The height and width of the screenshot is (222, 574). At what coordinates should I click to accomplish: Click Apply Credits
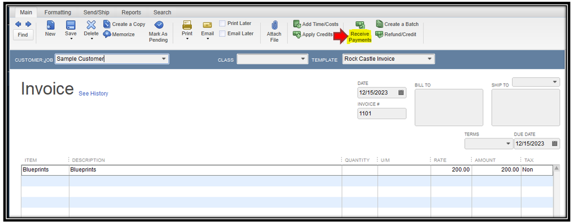[313, 34]
